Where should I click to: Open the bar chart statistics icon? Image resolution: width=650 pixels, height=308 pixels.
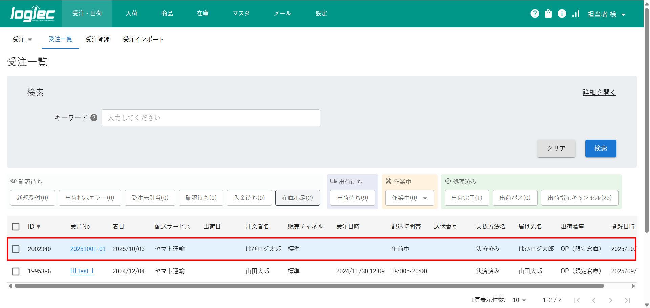coord(576,14)
